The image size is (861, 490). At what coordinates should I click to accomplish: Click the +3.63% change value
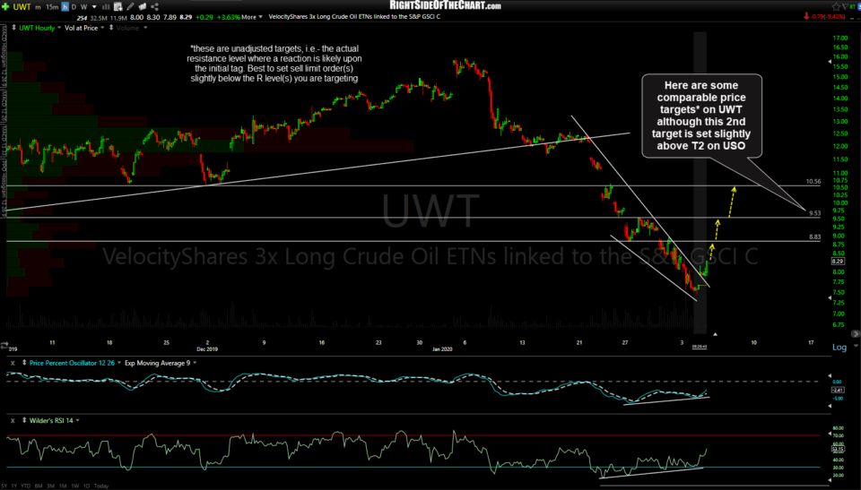(x=229, y=17)
